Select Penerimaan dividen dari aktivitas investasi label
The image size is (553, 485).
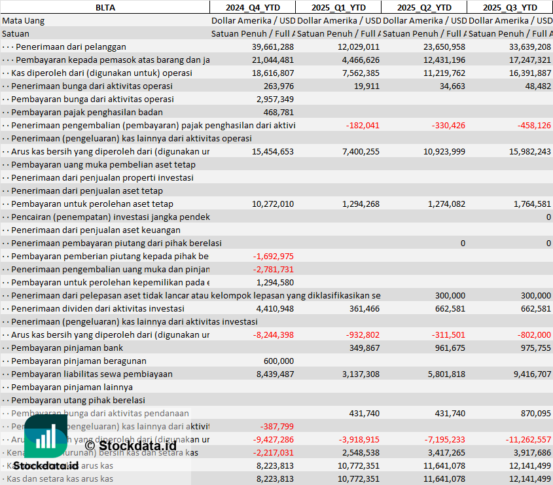coord(93,308)
